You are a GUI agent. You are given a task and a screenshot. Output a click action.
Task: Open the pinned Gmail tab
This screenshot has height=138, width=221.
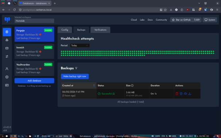pyautogui.click(x=3, y=3)
